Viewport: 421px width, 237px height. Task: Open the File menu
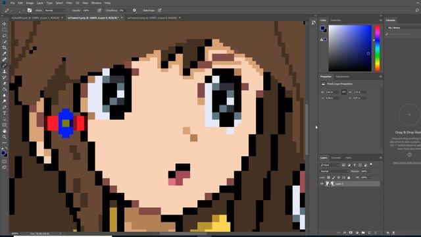12,3
